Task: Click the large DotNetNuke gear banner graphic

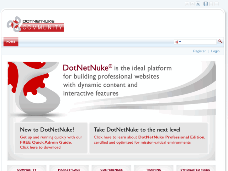Action: [x=34, y=89]
